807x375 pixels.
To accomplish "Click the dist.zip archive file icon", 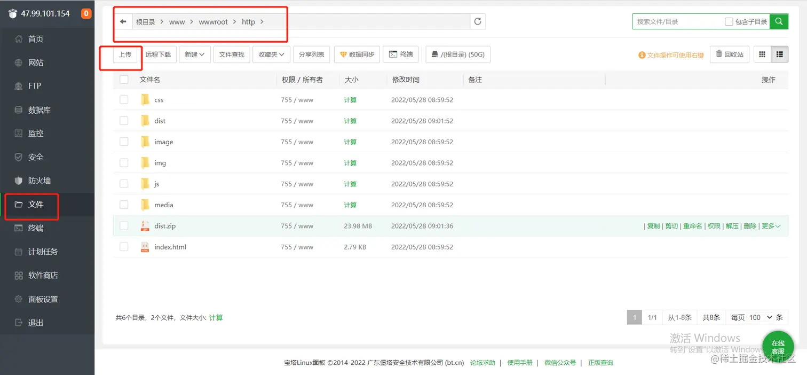I will click(x=145, y=226).
